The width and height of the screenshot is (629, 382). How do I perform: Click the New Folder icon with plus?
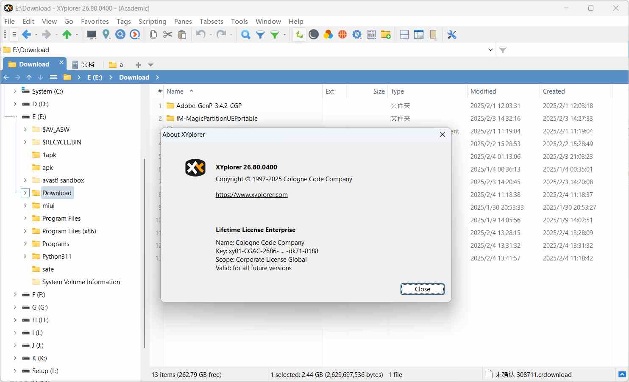(386, 35)
